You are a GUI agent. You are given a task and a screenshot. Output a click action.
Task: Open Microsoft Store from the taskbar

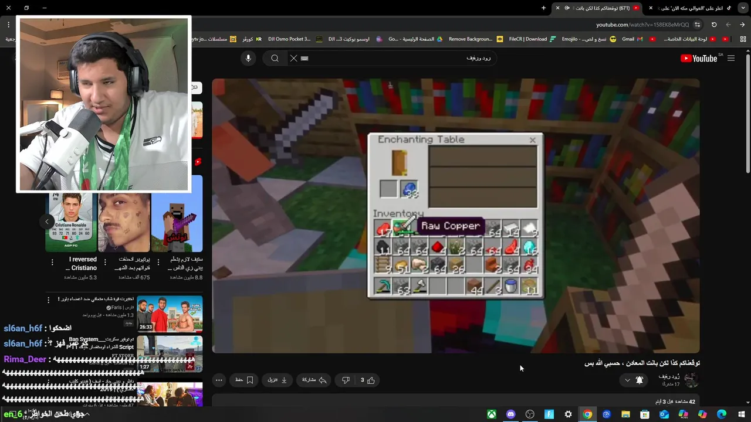coord(645,414)
